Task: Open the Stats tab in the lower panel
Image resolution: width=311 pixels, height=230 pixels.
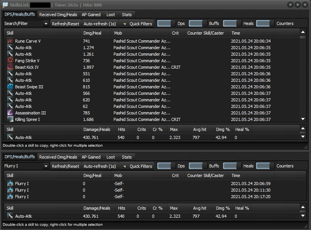Action: click(126, 157)
